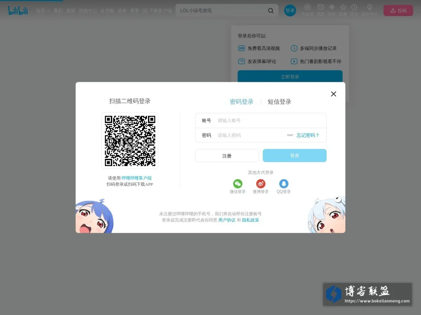
Task: Click the 忘记密码？ link
Action: click(308, 135)
